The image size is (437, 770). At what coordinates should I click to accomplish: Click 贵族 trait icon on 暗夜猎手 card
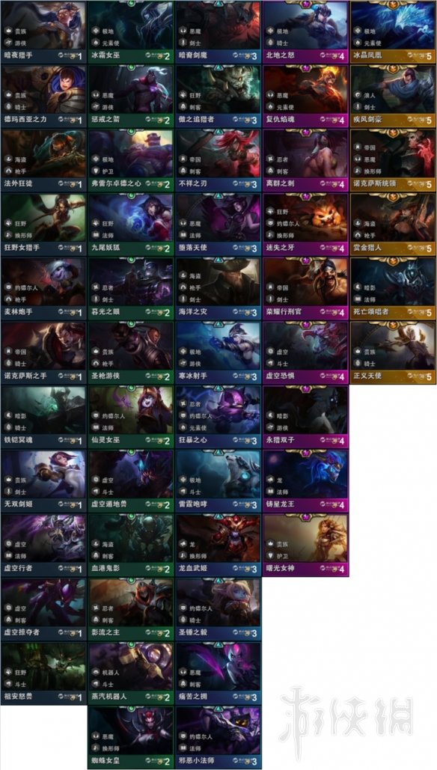point(8,31)
